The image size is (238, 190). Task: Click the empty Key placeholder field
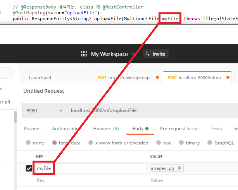pyautogui.click(x=91, y=180)
